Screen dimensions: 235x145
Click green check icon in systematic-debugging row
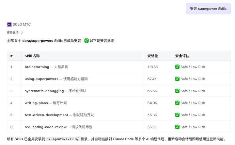(177, 91)
